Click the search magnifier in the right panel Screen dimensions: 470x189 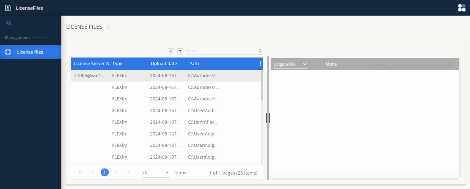449,64
